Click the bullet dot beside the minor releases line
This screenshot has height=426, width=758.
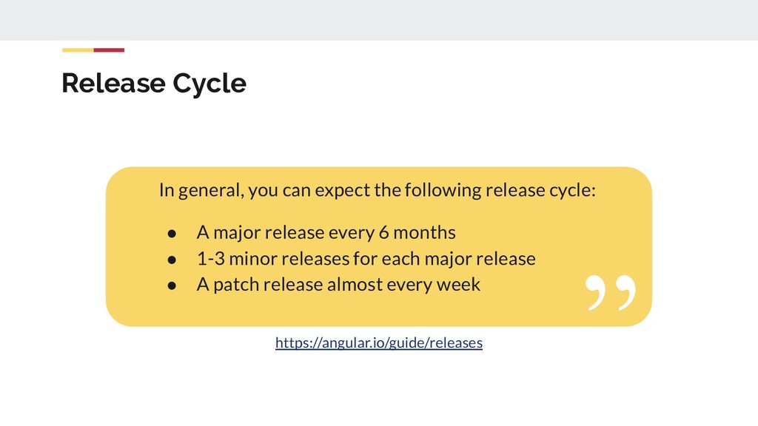172,260
